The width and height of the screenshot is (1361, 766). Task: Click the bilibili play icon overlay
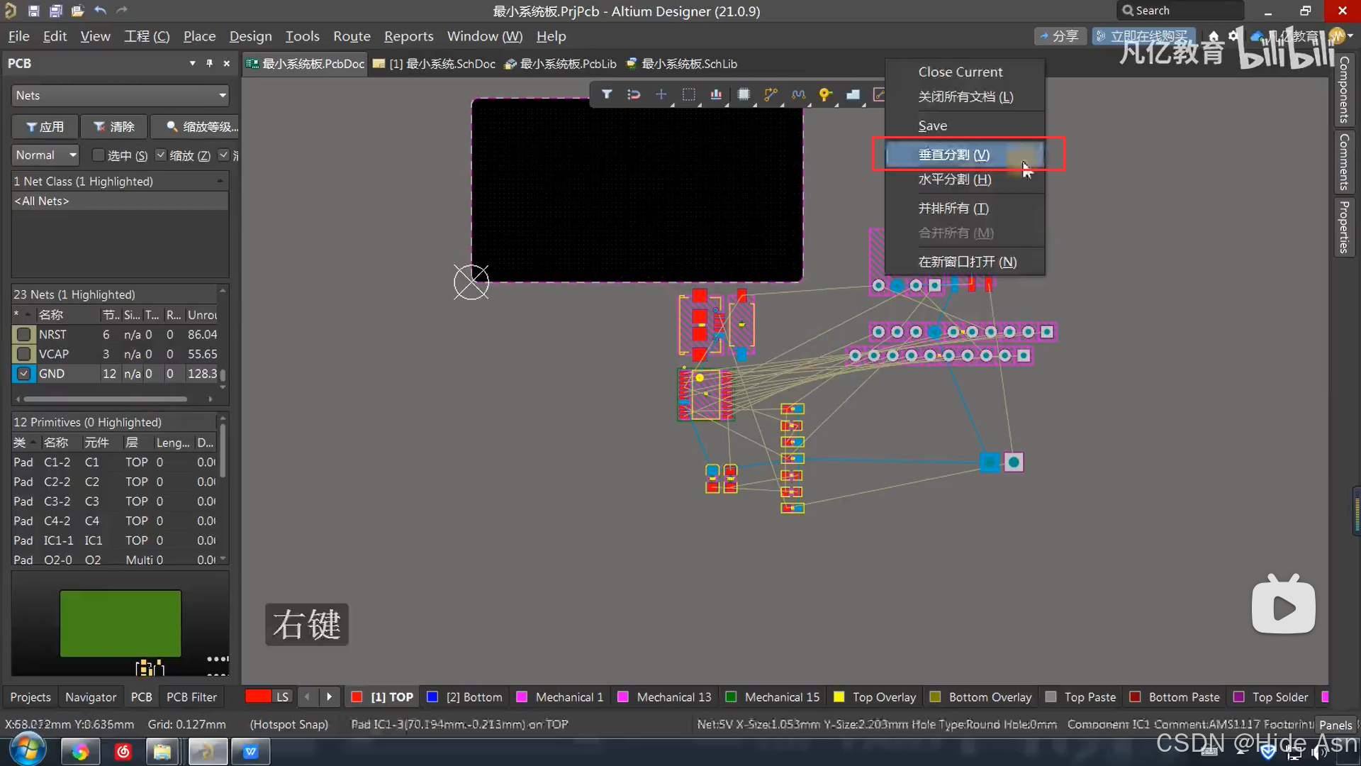[1284, 605]
